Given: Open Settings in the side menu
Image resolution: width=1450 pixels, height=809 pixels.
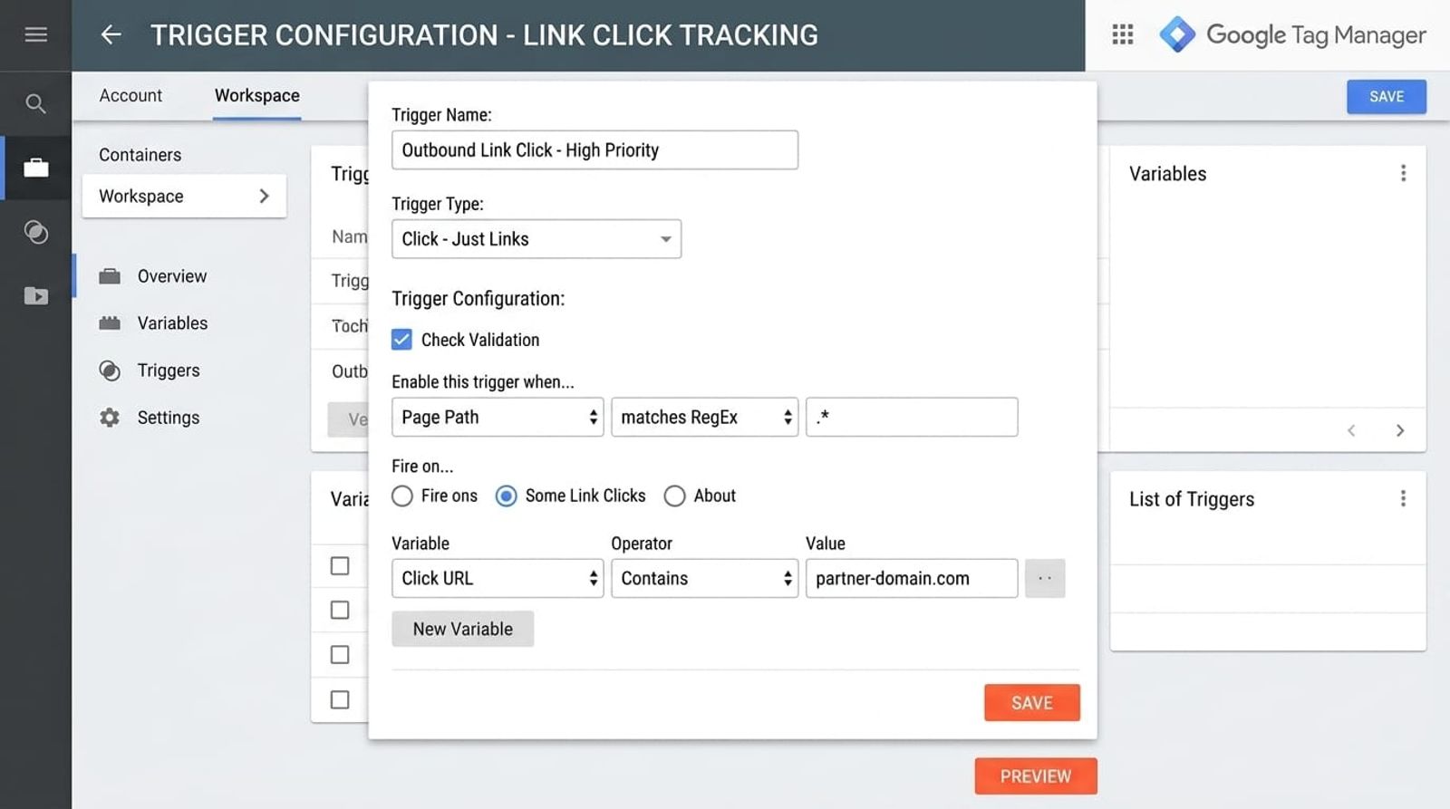Looking at the screenshot, I should tap(169, 418).
